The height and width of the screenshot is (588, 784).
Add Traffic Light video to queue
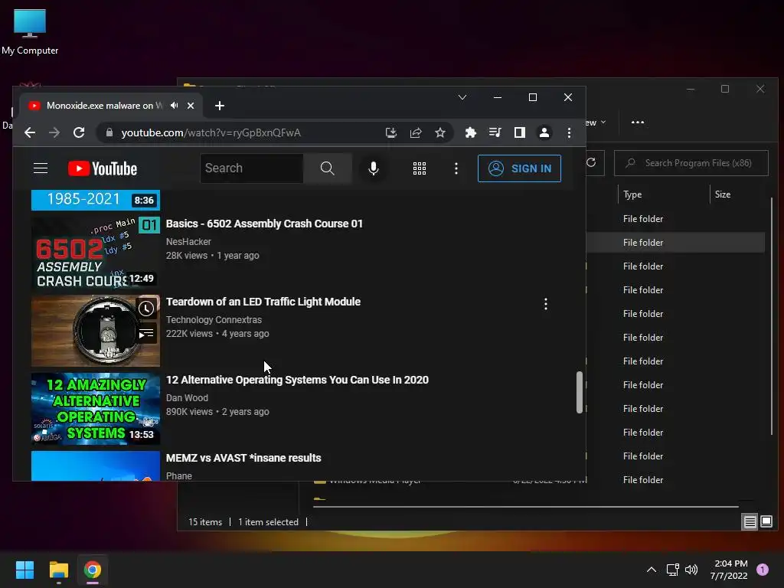[146, 334]
